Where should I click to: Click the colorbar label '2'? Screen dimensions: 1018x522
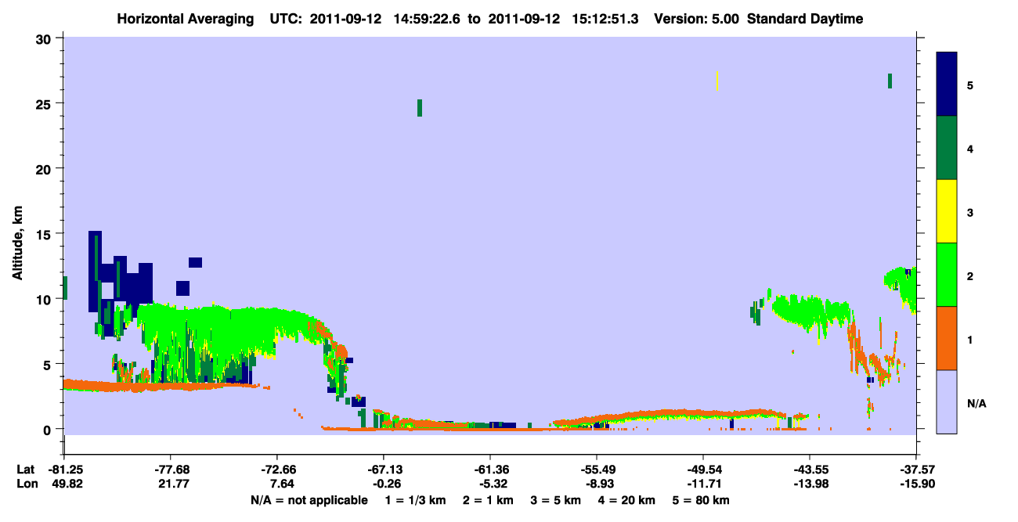point(969,275)
